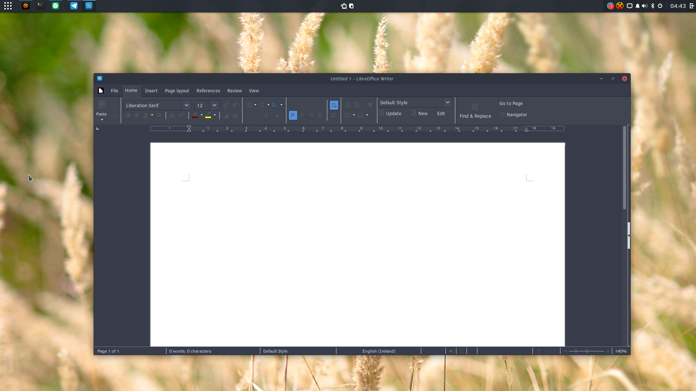This screenshot has width=696, height=391.
Task: Click the Paste clipboard icon
Action: (101, 105)
